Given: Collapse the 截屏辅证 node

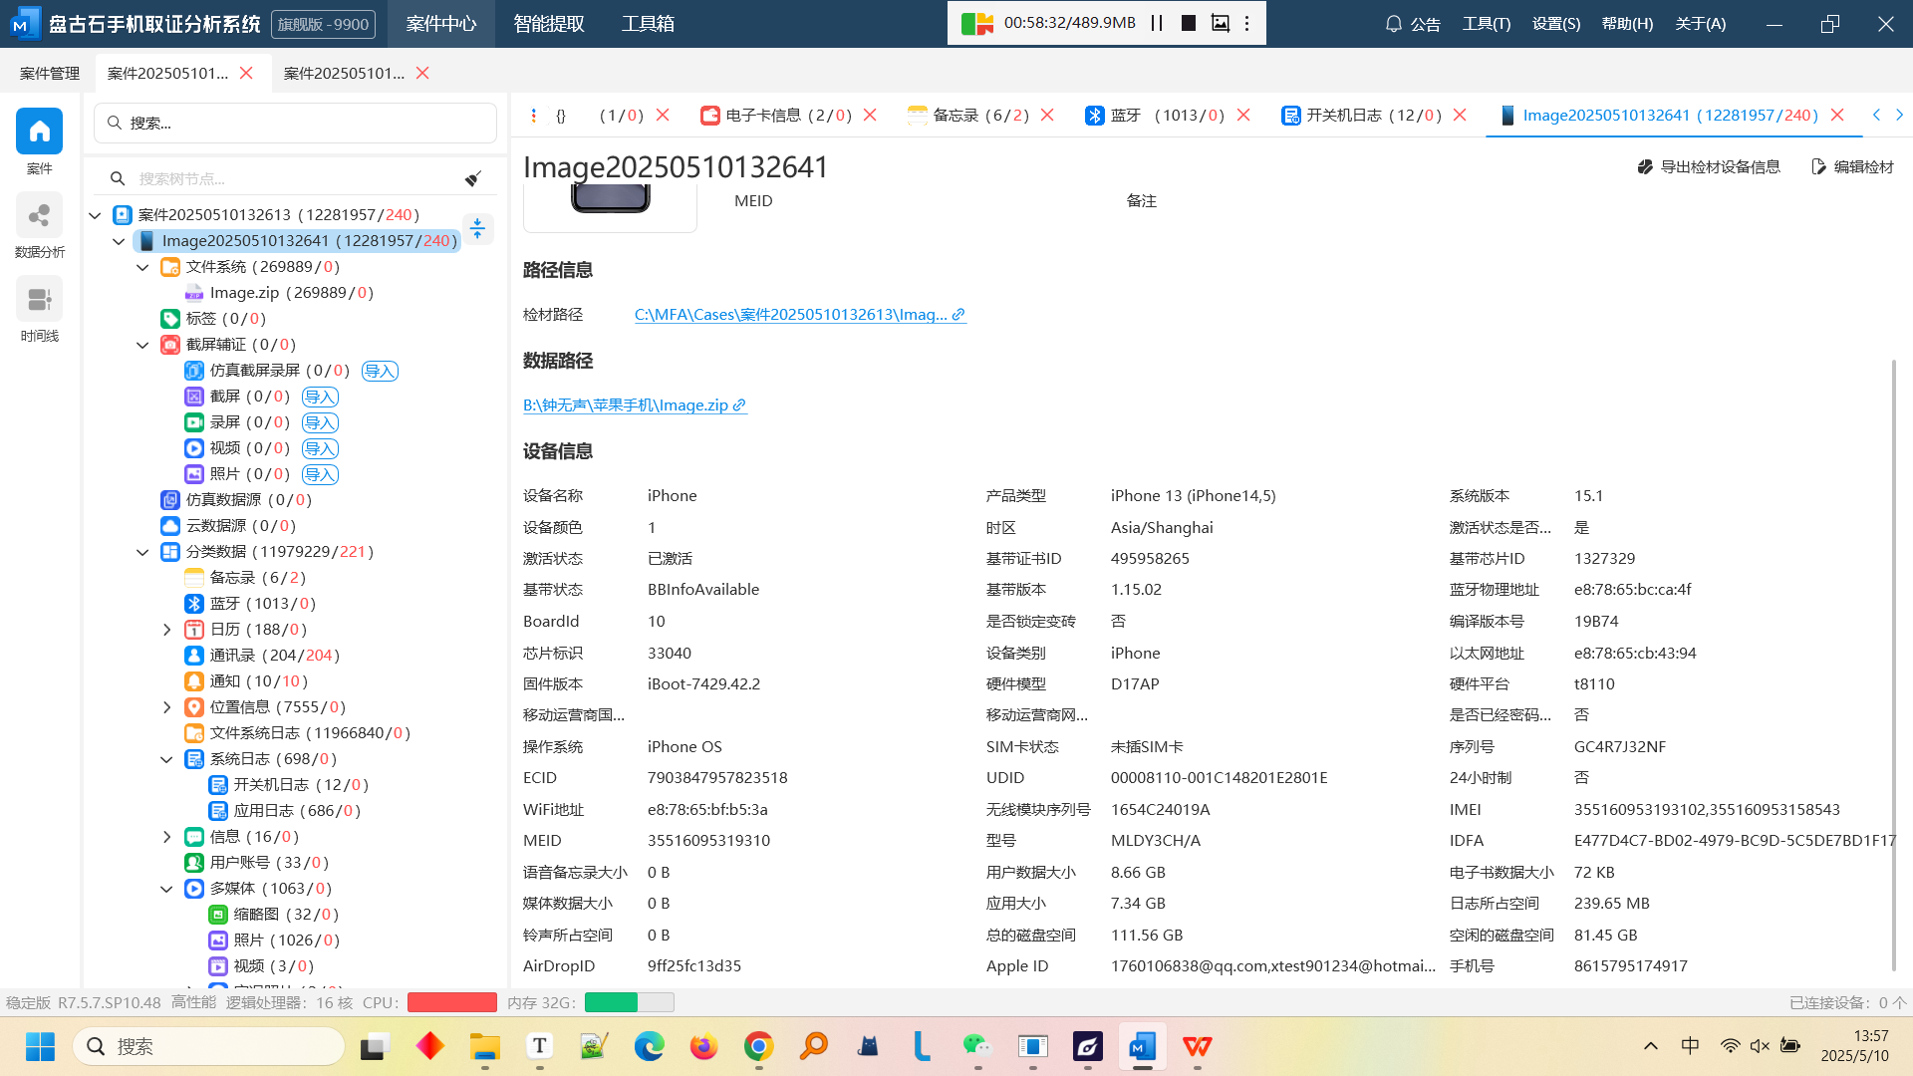Looking at the screenshot, I should tap(142, 345).
